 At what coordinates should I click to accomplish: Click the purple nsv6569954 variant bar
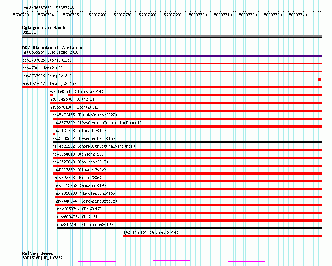coord(172,56)
